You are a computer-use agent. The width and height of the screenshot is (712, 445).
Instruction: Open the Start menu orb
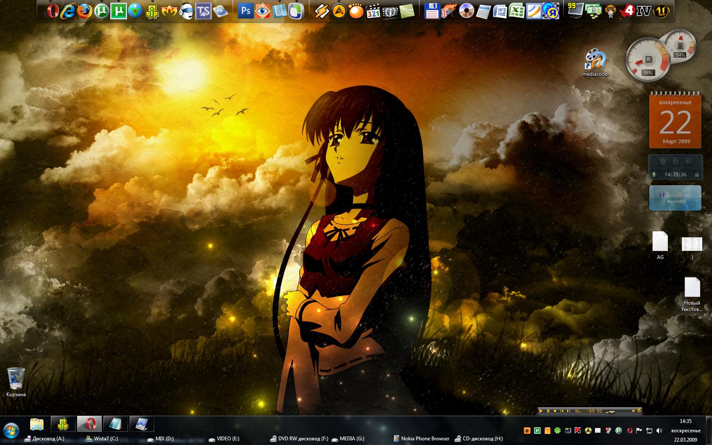pyautogui.click(x=11, y=431)
